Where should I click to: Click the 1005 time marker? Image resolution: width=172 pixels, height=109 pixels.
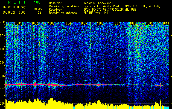pyautogui.click(x=84, y=23)
